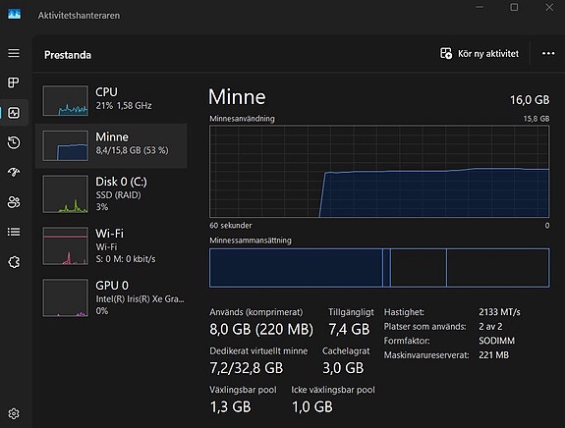Click the 'Cachelagrat' label

click(346, 351)
